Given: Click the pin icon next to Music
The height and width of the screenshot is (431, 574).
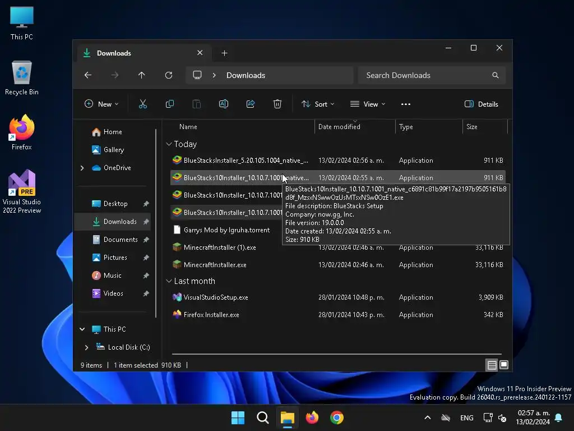Looking at the screenshot, I should pos(146,276).
